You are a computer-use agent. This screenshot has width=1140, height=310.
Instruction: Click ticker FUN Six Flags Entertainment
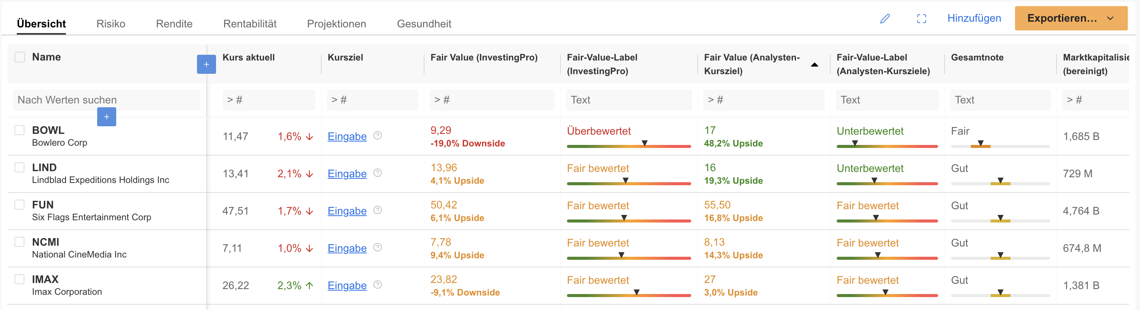[x=91, y=211]
